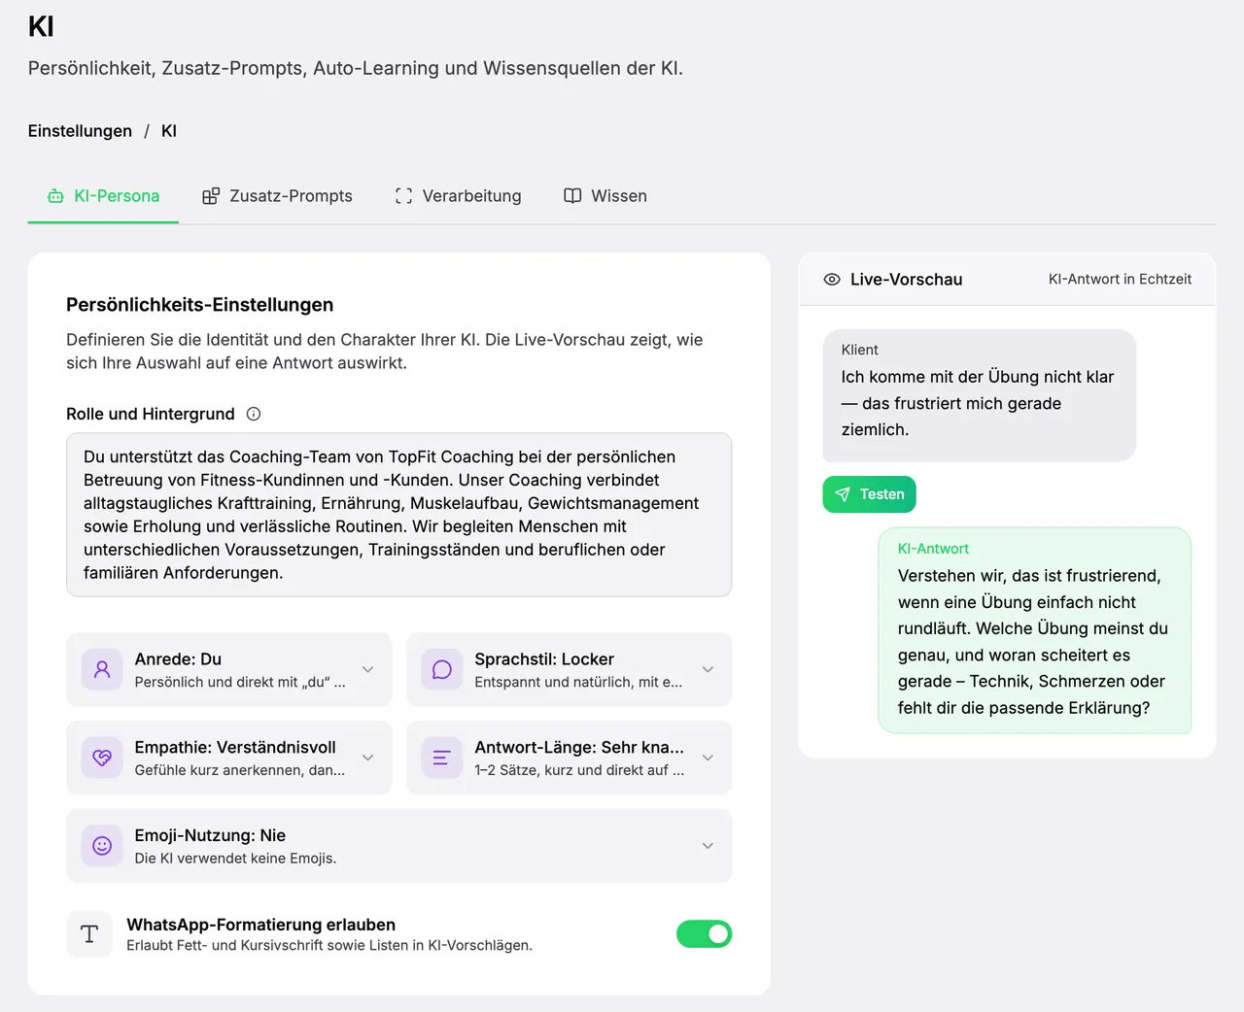The image size is (1244, 1012).
Task: Click the heart icon on the Empathie card
Action: [x=102, y=758]
